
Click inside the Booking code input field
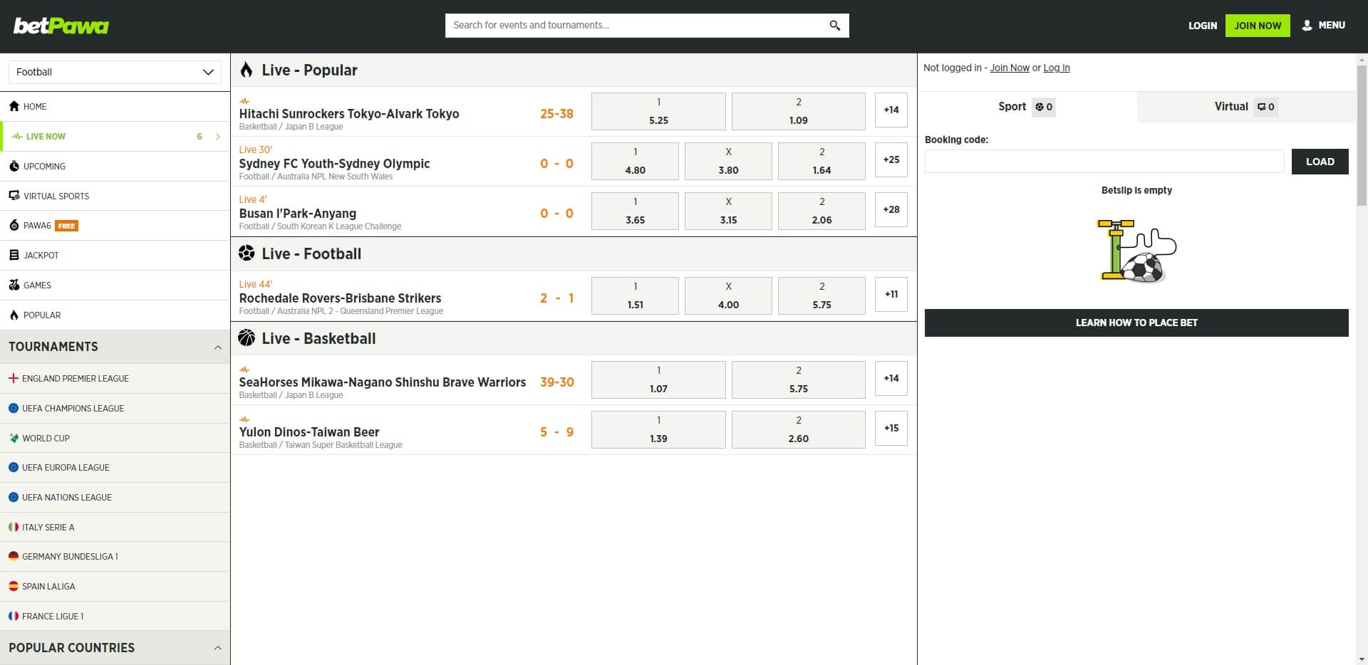(x=1104, y=162)
